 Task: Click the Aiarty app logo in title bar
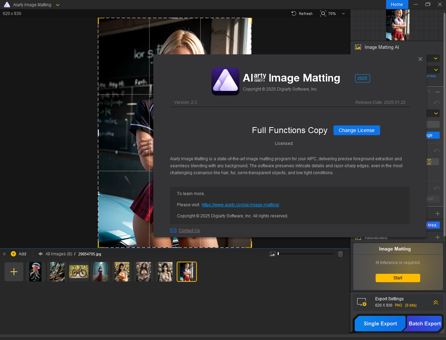coord(7,5)
